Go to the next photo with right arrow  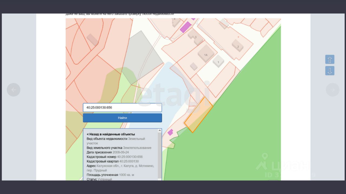click(332, 90)
